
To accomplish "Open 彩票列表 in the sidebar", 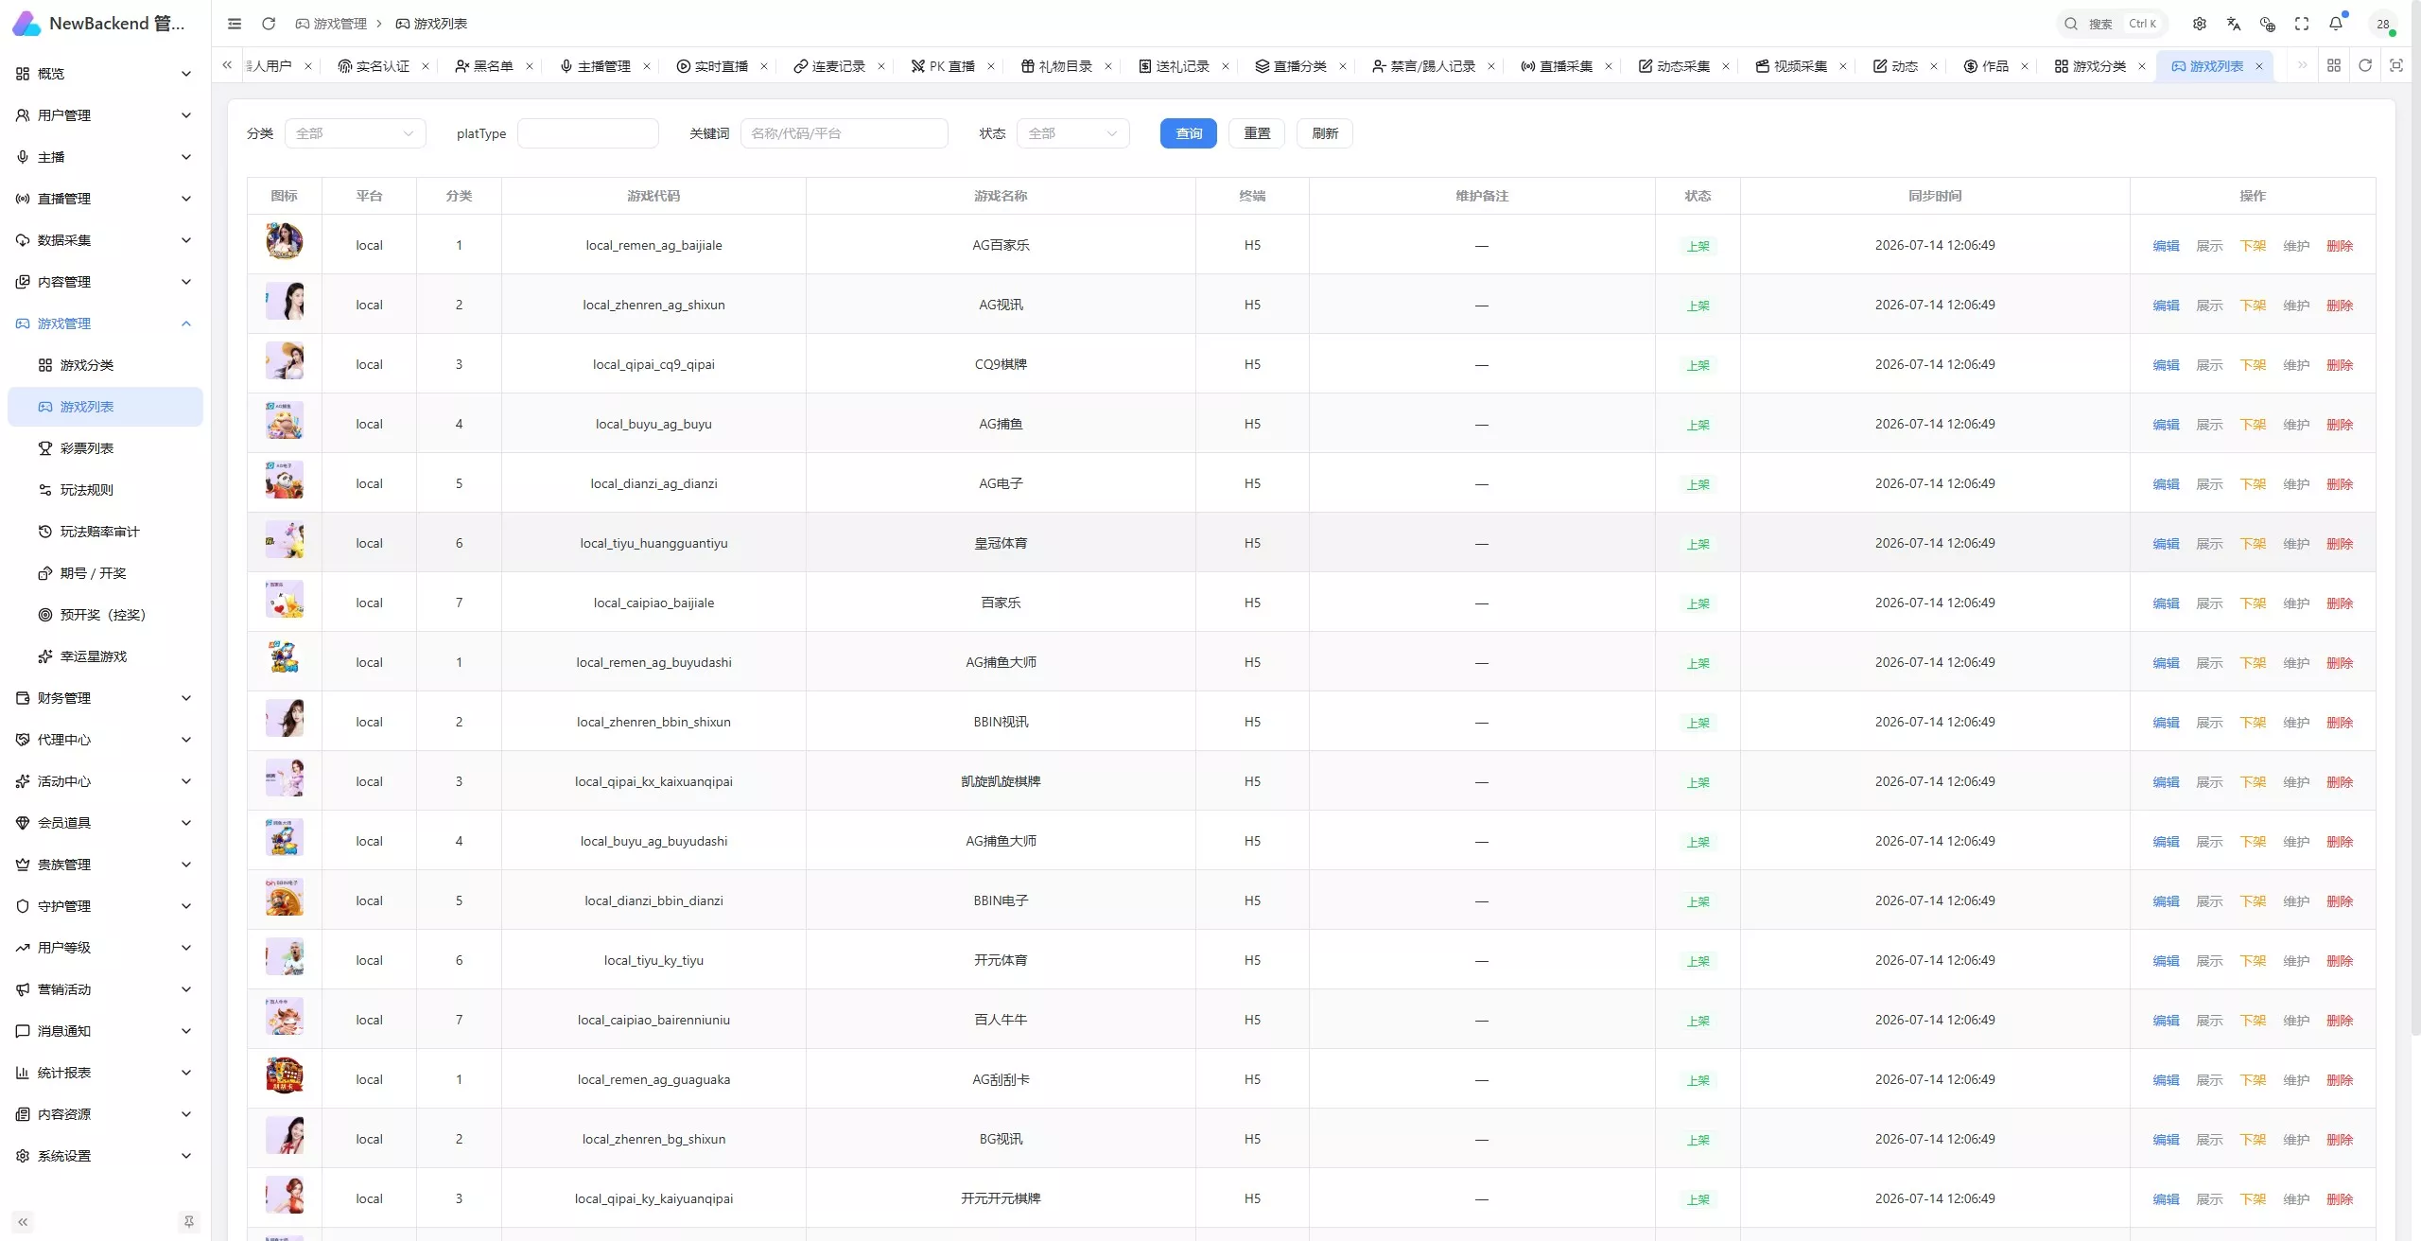I will click(105, 448).
